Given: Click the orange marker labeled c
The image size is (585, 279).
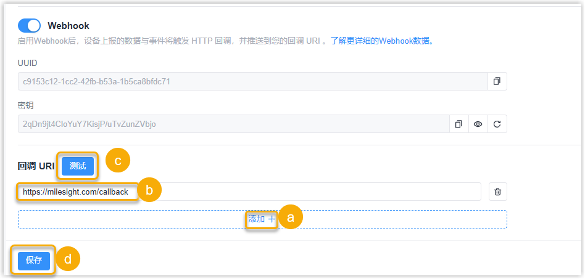Looking at the screenshot, I should [x=118, y=160].
